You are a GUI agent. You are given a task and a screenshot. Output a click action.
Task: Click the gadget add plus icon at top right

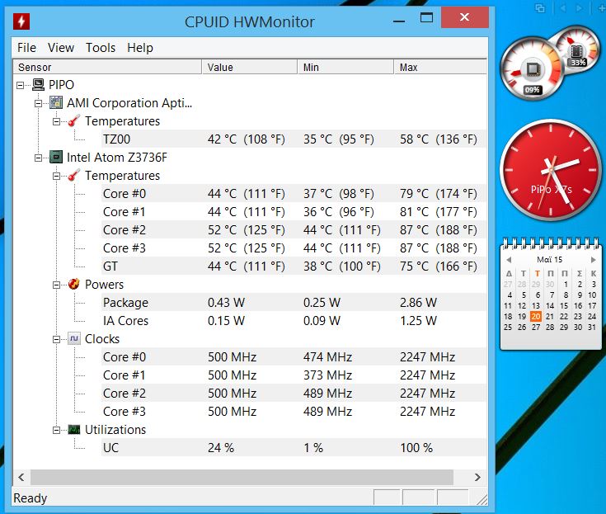tap(602, 7)
